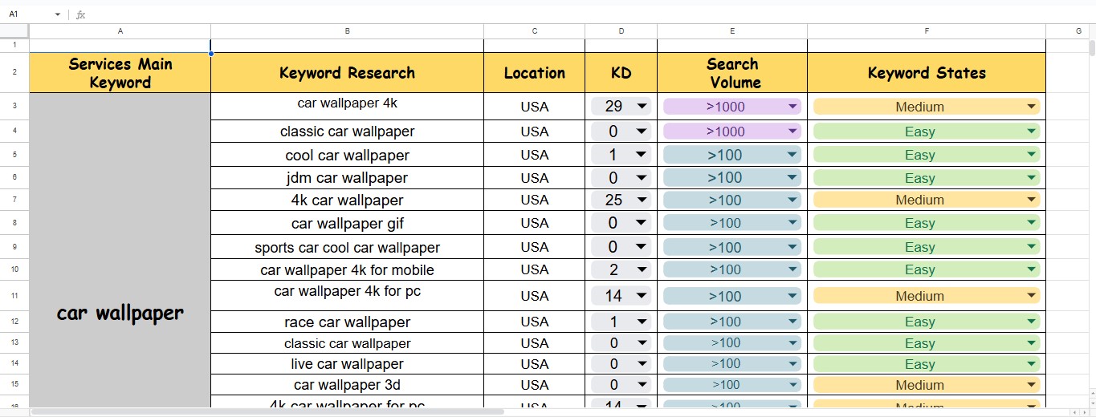The width and height of the screenshot is (1096, 417).
Task: Click the merged 'car wallpaper' main keyword cell
Action: [x=120, y=313]
